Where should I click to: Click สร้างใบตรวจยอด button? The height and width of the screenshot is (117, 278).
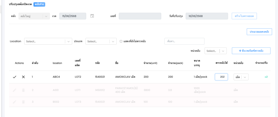(x=244, y=16)
